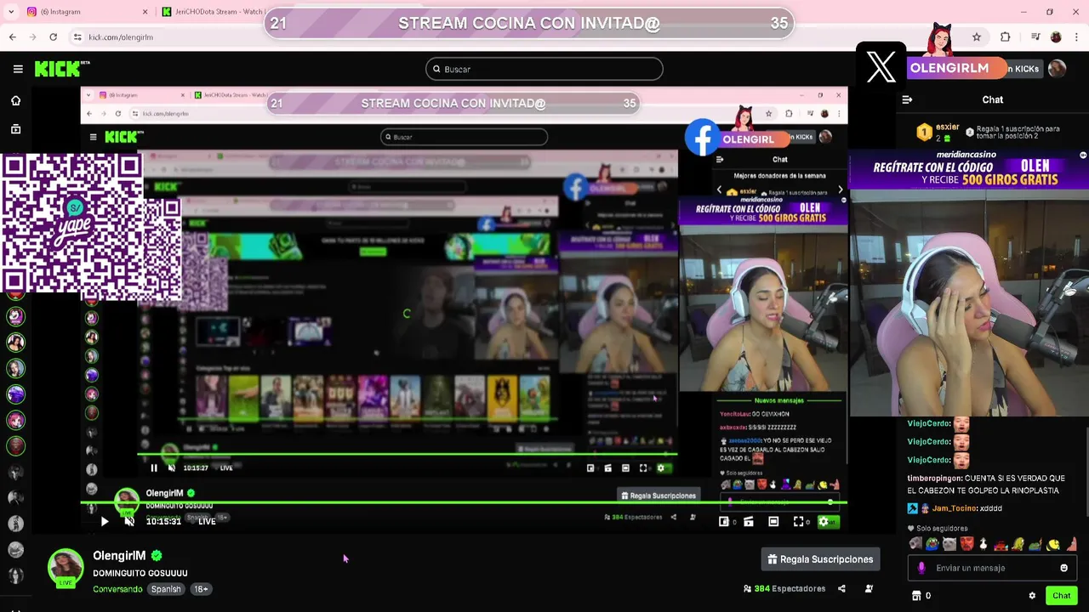
Task: Open the browser extensions puzzle icon
Action: tap(1006, 37)
